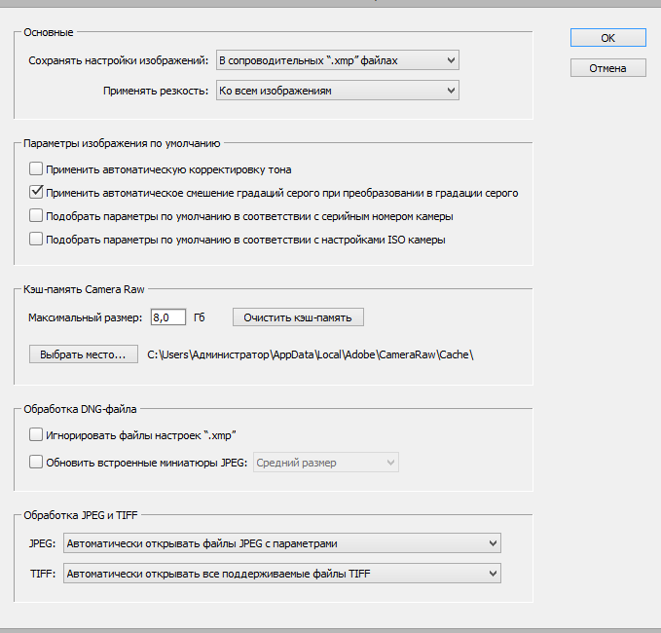Open the Применять резкость dropdown
The width and height of the screenshot is (661, 633).
(x=337, y=91)
